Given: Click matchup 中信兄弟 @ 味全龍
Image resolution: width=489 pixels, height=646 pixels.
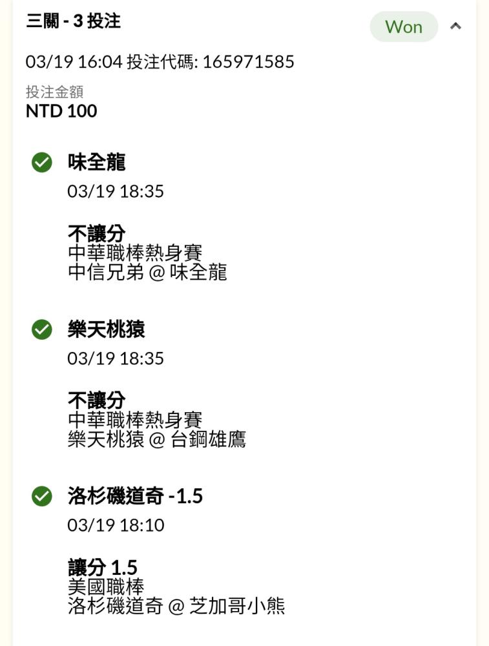Looking at the screenshot, I should 147,273.
